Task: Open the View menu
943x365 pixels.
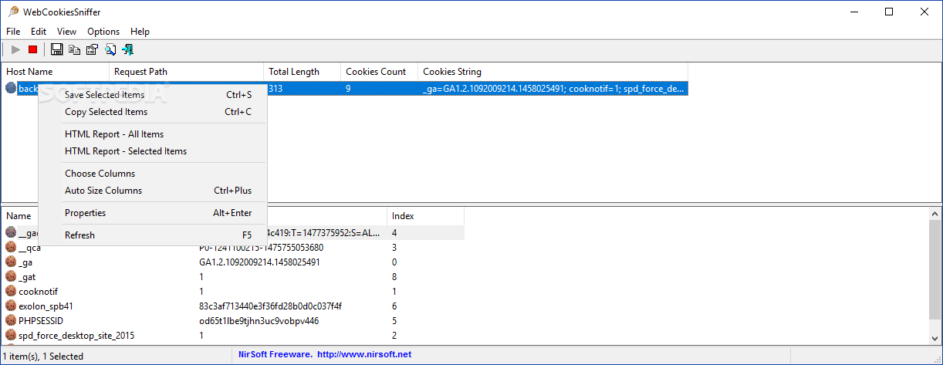Action: (66, 32)
